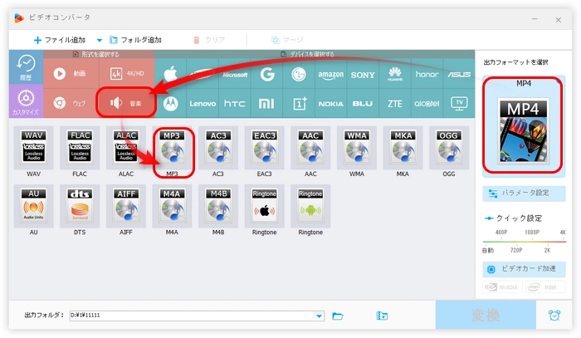Select the M4A audio format
This screenshot has width=581, height=338.
(x=172, y=208)
